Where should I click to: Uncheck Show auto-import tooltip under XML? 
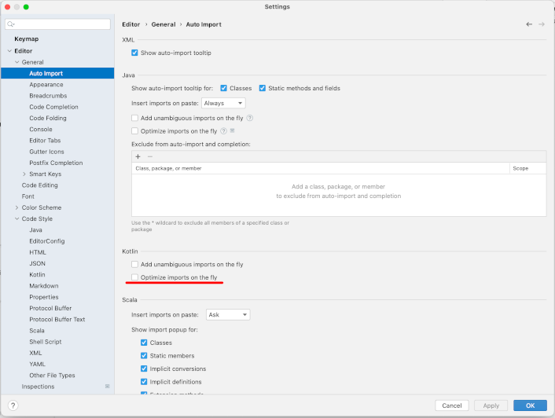click(135, 53)
